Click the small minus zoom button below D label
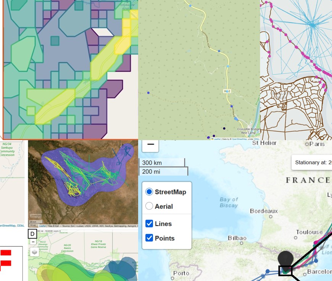The height and width of the screenshot is (281, 332). coord(33,242)
